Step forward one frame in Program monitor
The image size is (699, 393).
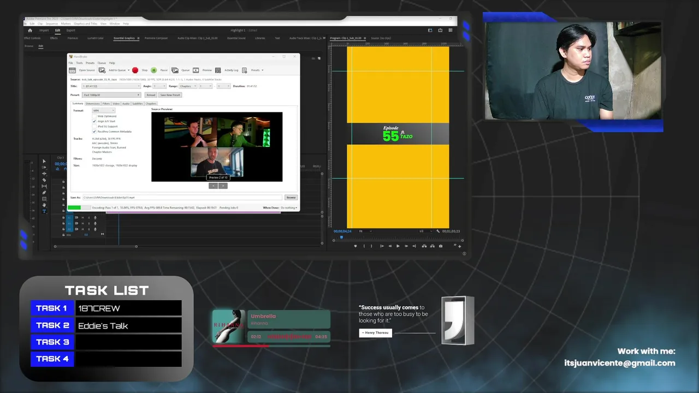point(406,246)
